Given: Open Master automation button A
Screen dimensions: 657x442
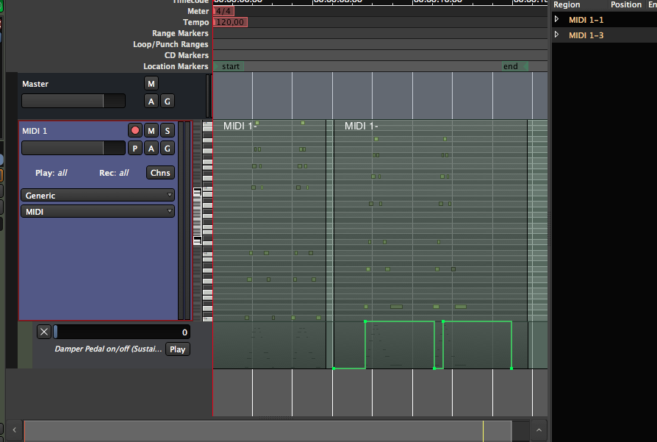Looking at the screenshot, I should 151,101.
